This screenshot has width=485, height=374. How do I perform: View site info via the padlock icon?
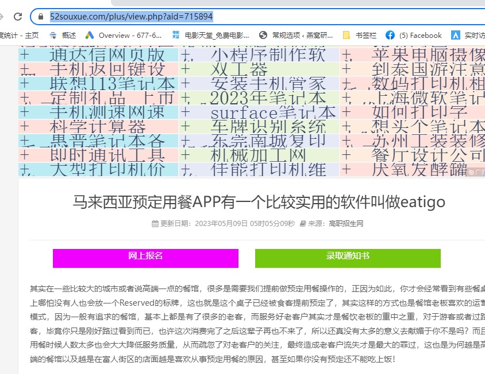pos(41,17)
